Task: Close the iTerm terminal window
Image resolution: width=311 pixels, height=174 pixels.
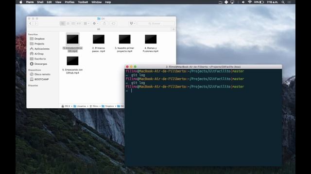Action: pyautogui.click(x=127, y=67)
